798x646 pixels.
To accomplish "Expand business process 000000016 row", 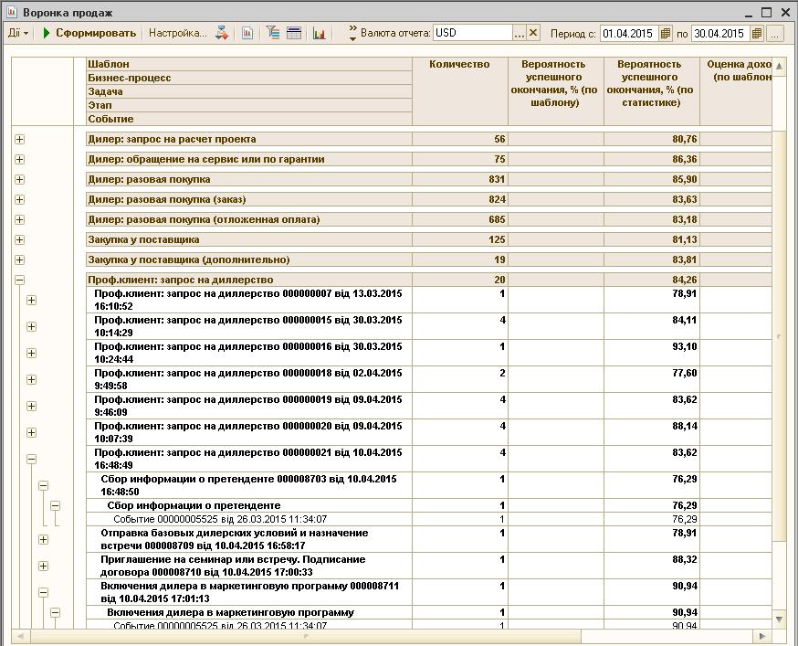I will point(32,353).
